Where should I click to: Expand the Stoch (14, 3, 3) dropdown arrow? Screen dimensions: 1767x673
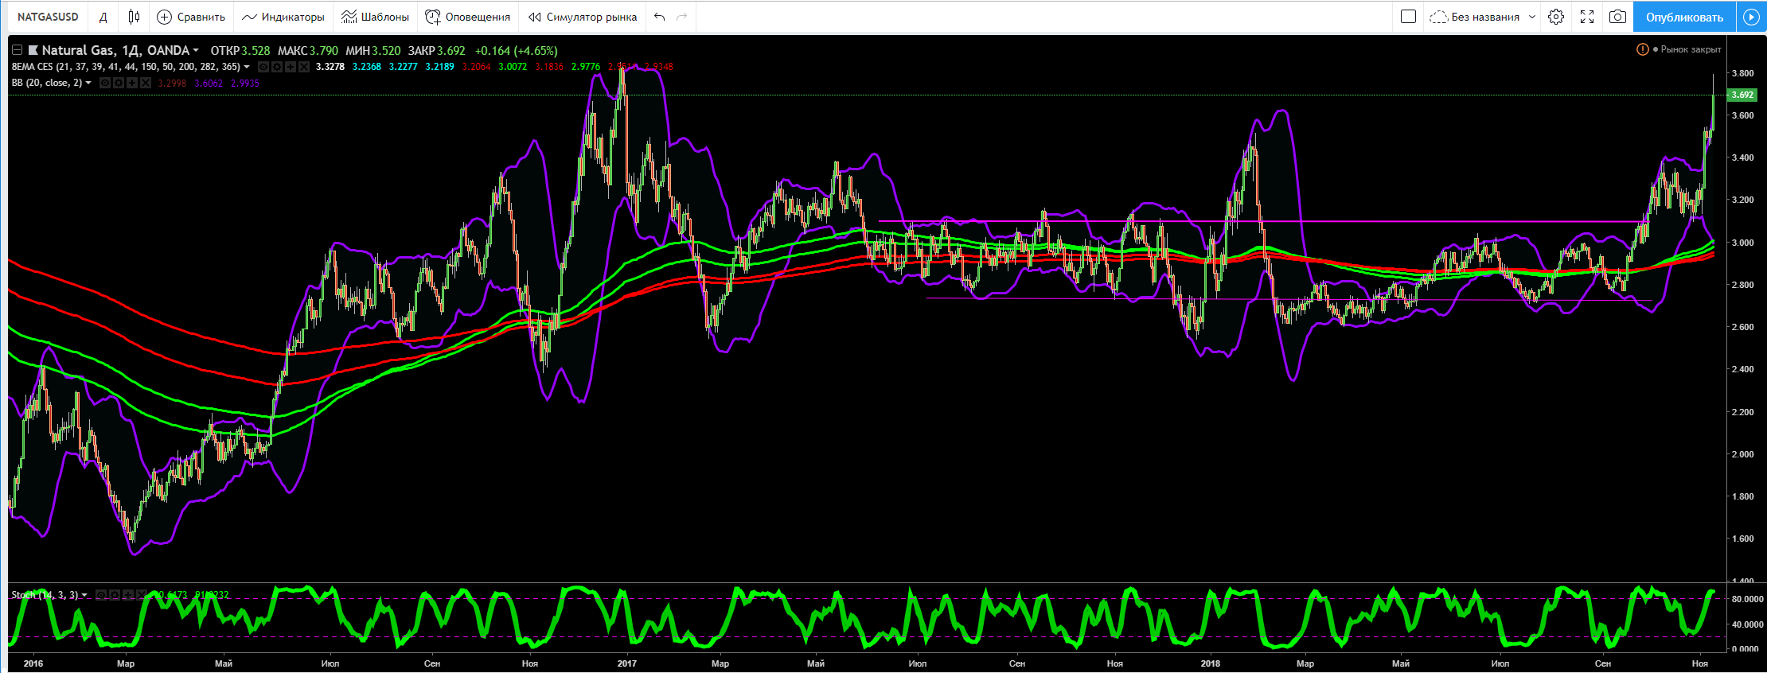pos(85,595)
